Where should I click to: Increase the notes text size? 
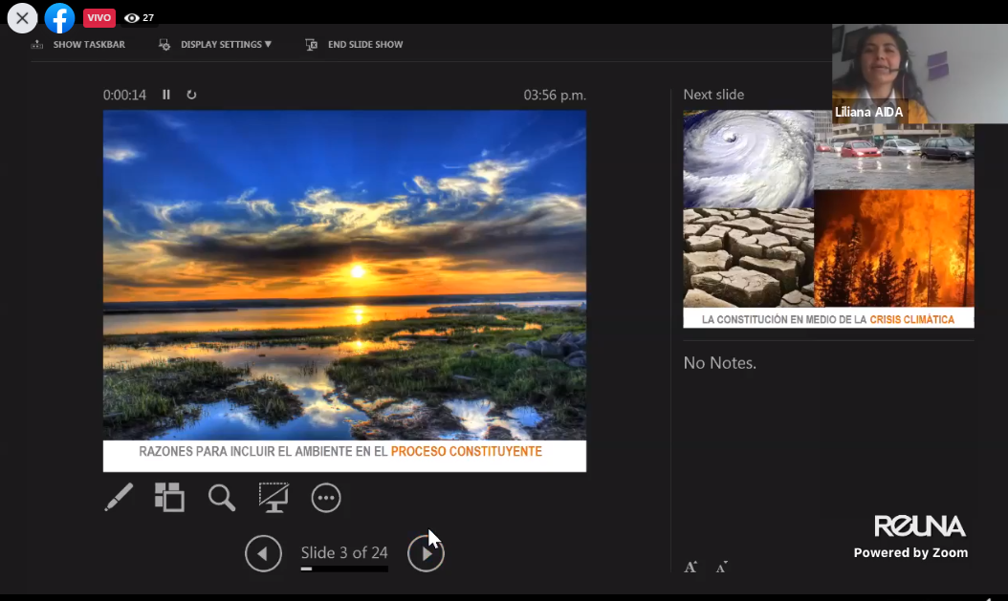[690, 567]
